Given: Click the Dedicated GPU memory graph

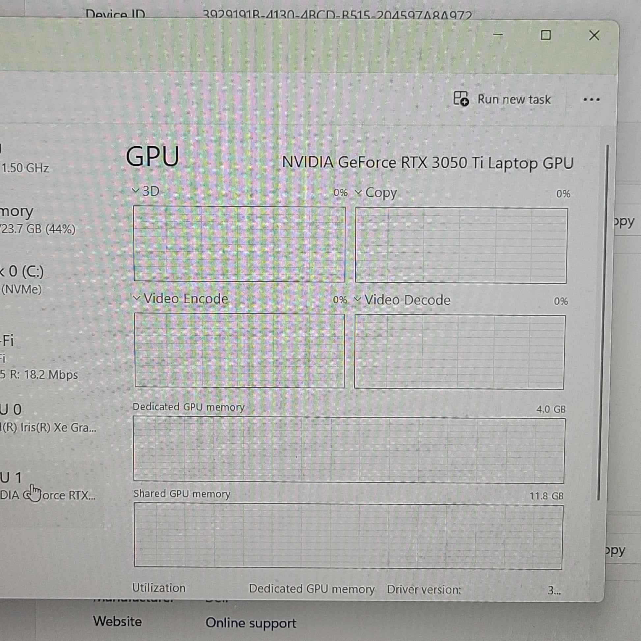Looking at the screenshot, I should coord(349,450).
